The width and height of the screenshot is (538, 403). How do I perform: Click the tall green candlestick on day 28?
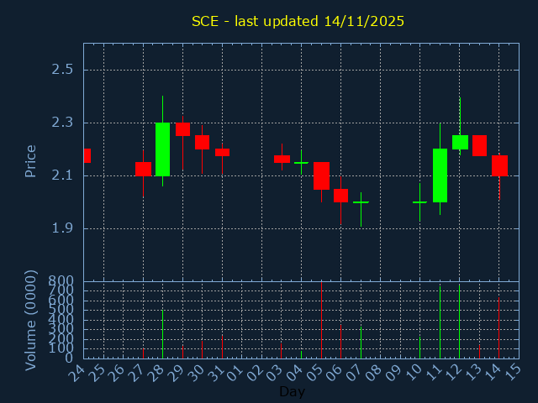[162, 149]
